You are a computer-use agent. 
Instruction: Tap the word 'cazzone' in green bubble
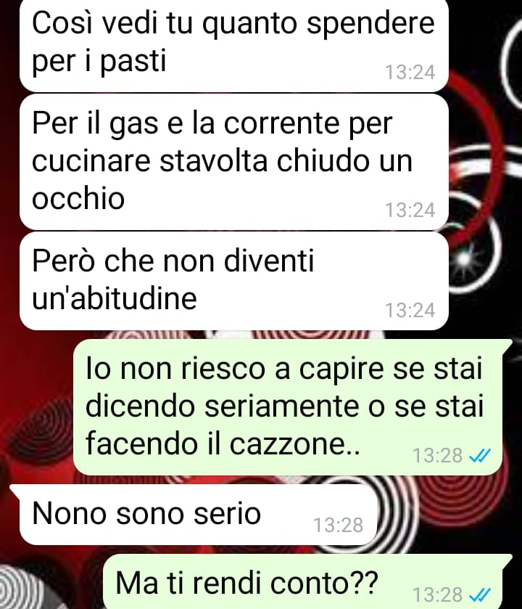coord(295,444)
